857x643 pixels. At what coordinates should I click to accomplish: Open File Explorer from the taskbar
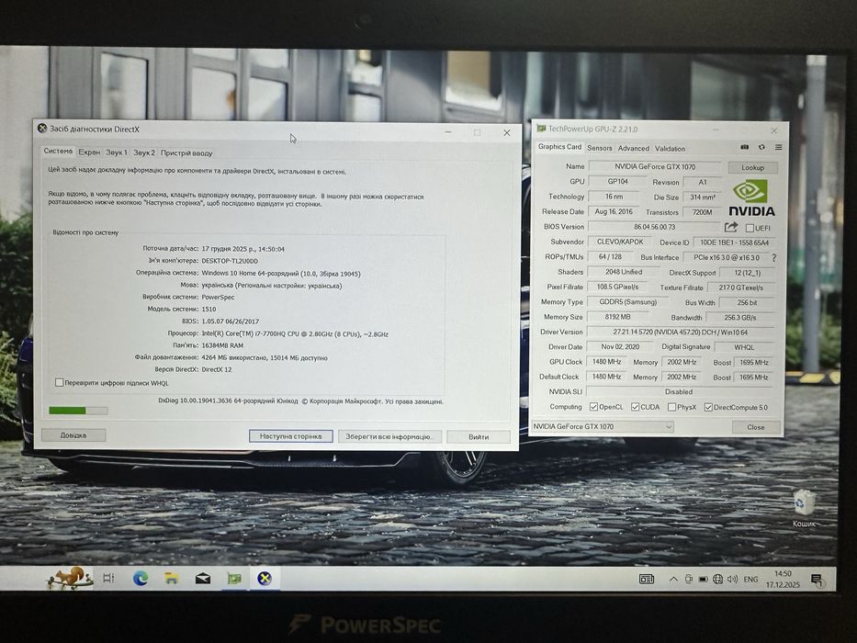(x=172, y=578)
